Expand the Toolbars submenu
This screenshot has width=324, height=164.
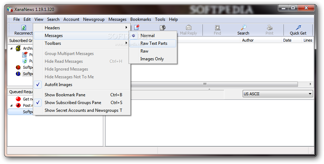(82, 43)
